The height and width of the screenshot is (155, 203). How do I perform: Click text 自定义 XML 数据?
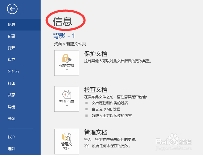[x=106, y=109]
